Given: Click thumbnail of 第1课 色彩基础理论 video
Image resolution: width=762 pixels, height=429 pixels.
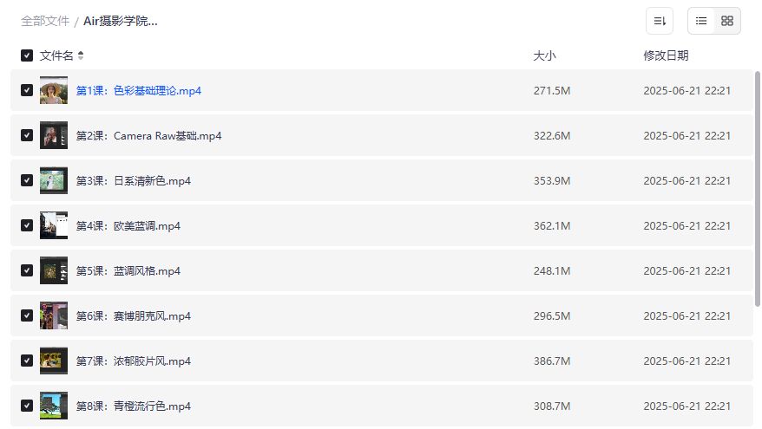Looking at the screenshot, I should click(x=54, y=91).
